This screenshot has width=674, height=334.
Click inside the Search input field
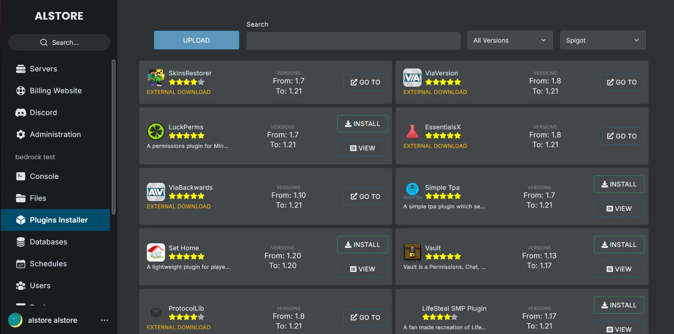tap(353, 40)
